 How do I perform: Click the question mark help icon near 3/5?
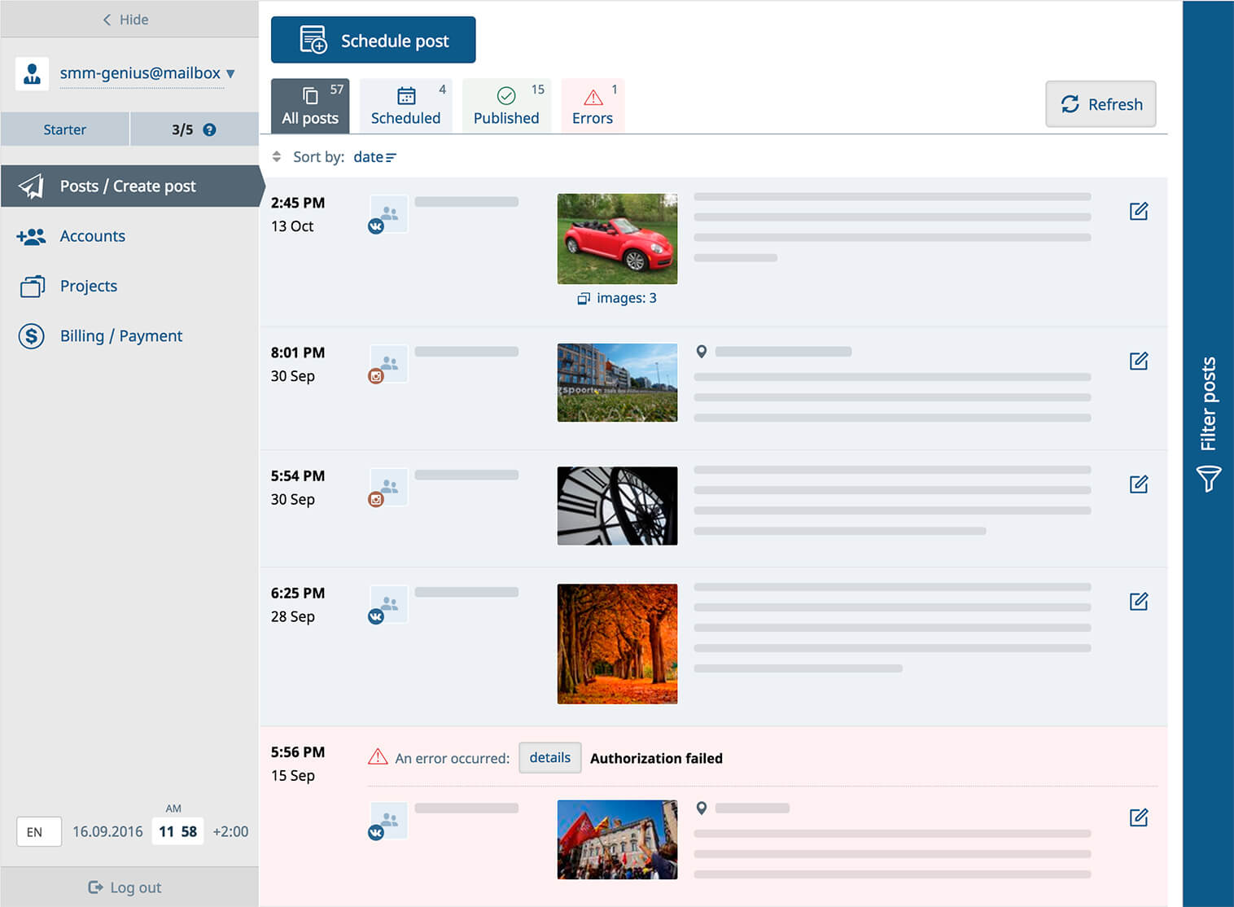tap(209, 128)
